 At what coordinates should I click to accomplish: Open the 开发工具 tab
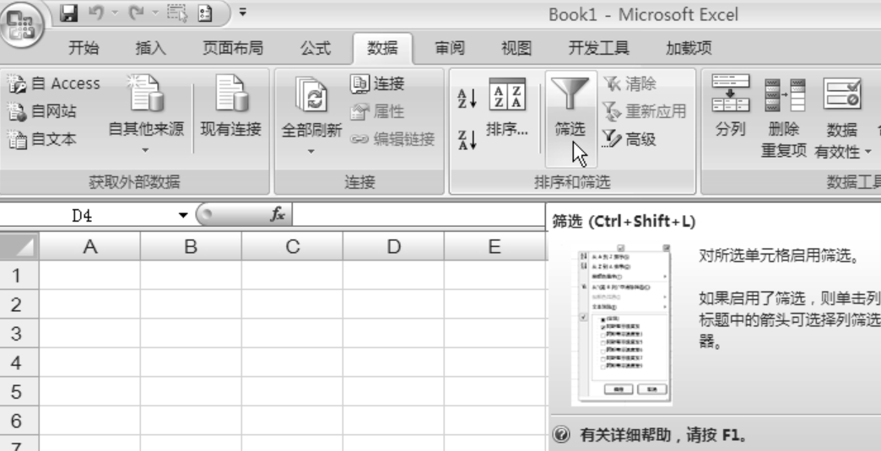[x=598, y=48]
